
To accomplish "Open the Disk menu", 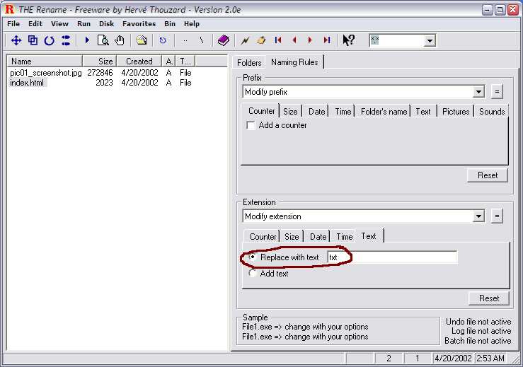I will (106, 23).
